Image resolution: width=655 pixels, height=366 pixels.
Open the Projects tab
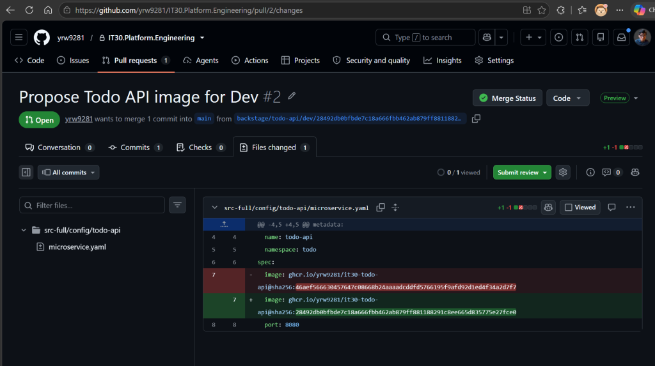pos(301,61)
